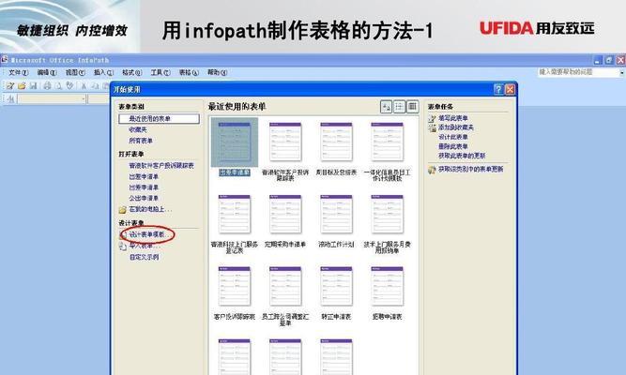626x375 pixels.
Task: Open 公出申请单 from open-form list
Action: [x=144, y=198]
